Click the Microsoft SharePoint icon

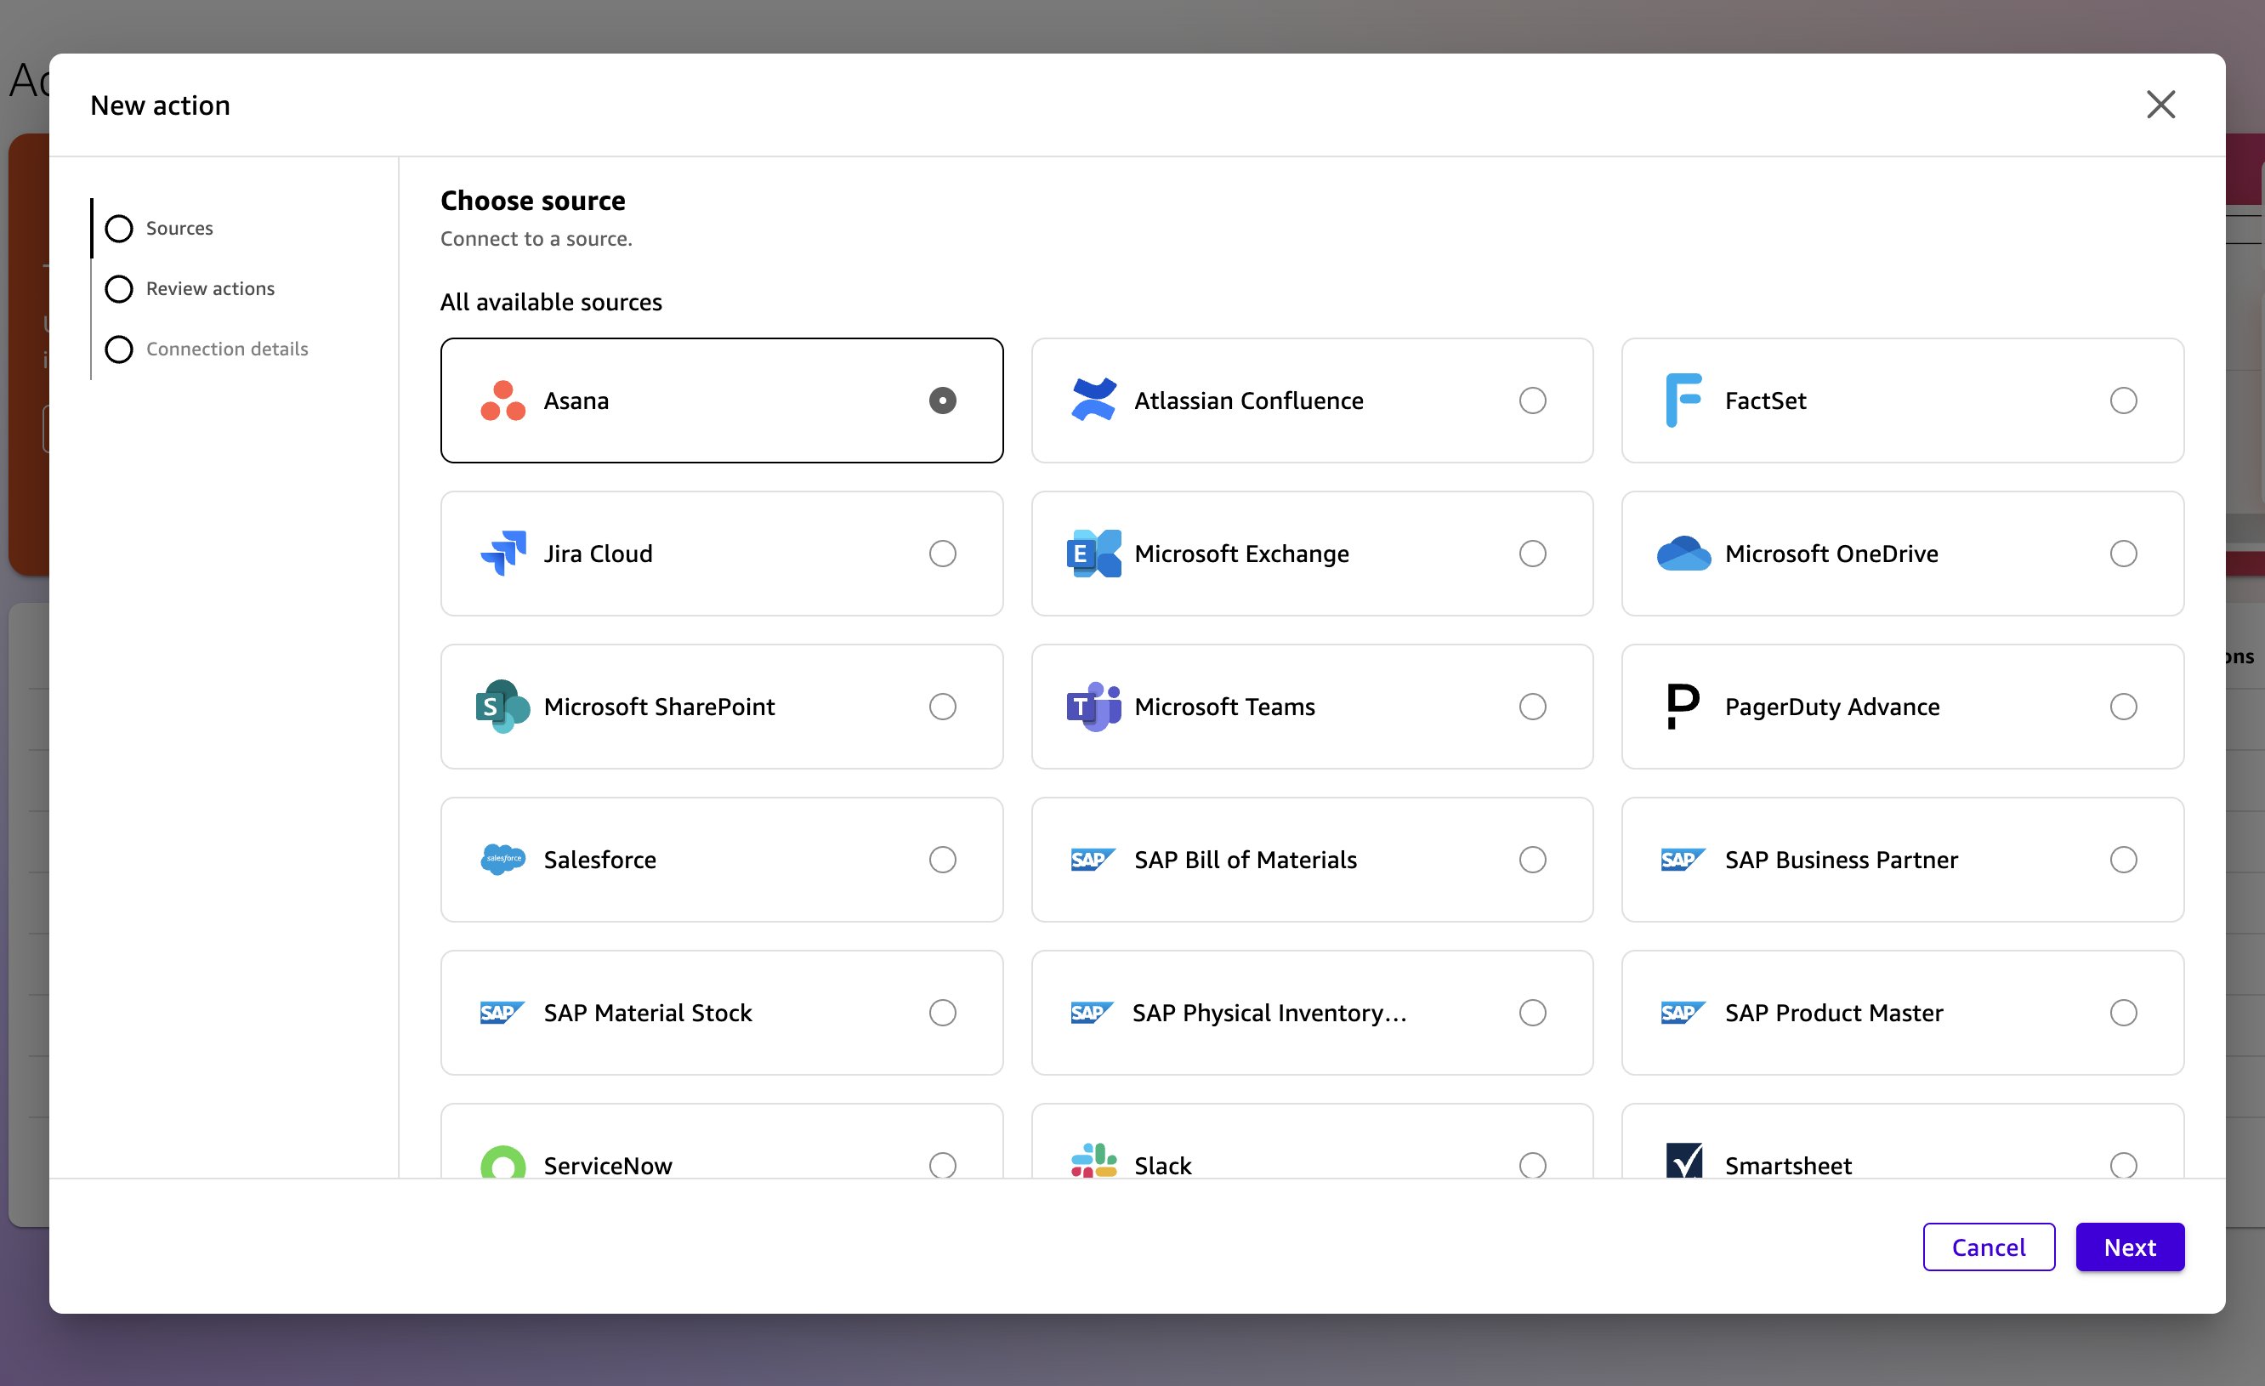coord(502,706)
